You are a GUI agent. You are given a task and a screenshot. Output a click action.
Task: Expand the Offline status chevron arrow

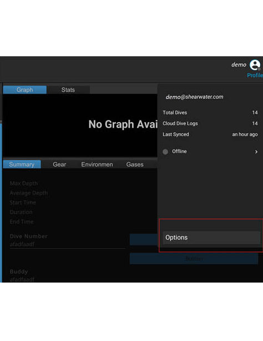tap(256, 152)
